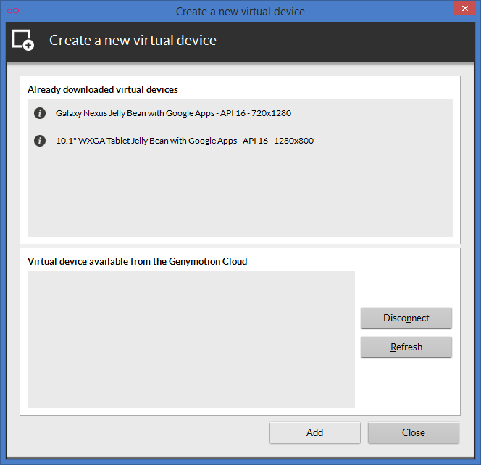Close the dialog with the red X
The height and width of the screenshot is (465, 481).
point(465,8)
